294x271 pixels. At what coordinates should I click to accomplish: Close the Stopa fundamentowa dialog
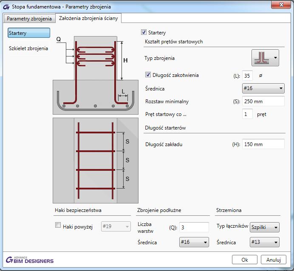[x=281, y=5]
